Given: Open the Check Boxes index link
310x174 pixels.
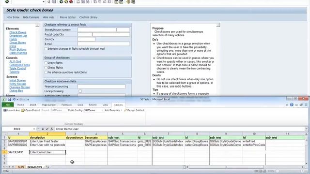Looking at the screenshot, I should [x=18, y=32].
